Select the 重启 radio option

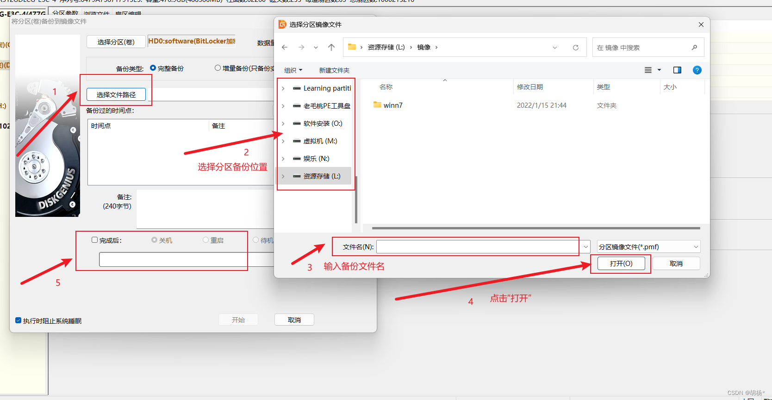click(205, 240)
